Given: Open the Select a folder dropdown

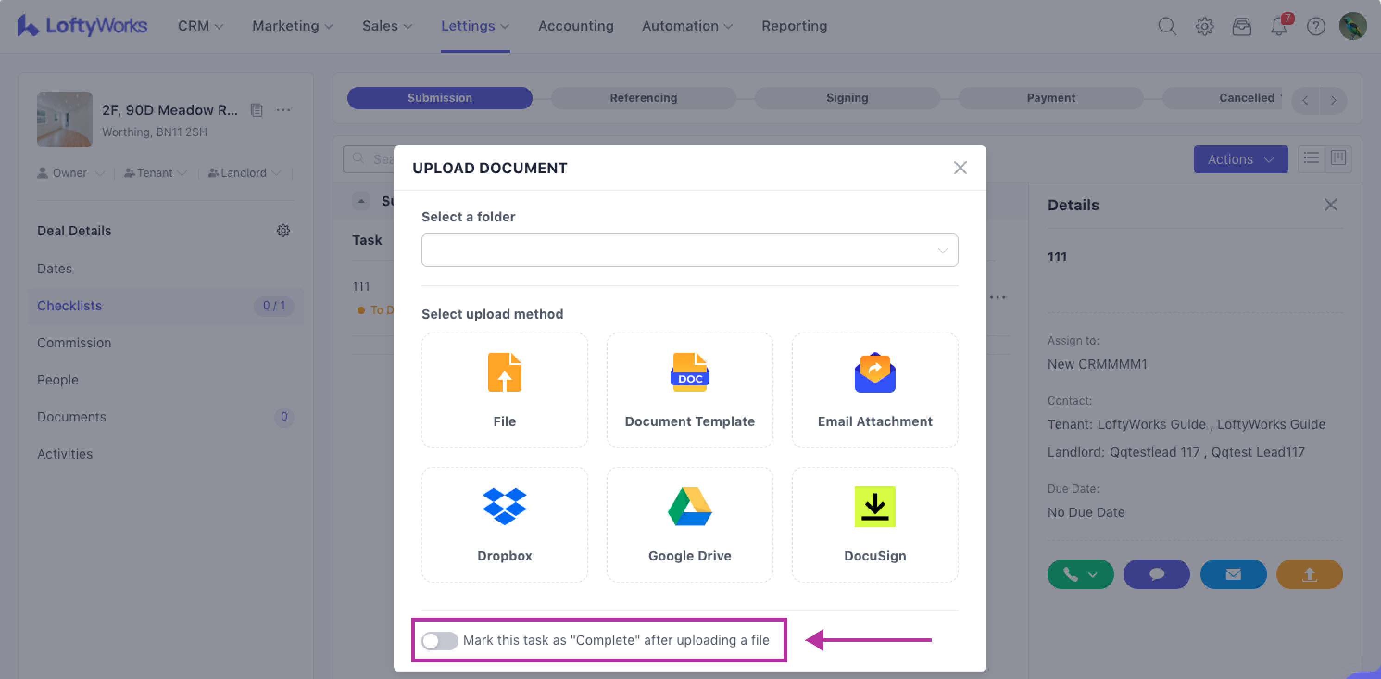Looking at the screenshot, I should pos(690,250).
